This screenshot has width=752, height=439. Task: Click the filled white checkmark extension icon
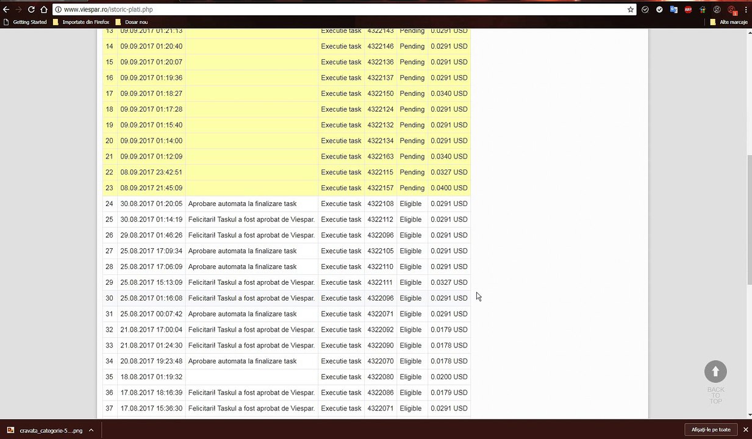pyautogui.click(x=659, y=10)
